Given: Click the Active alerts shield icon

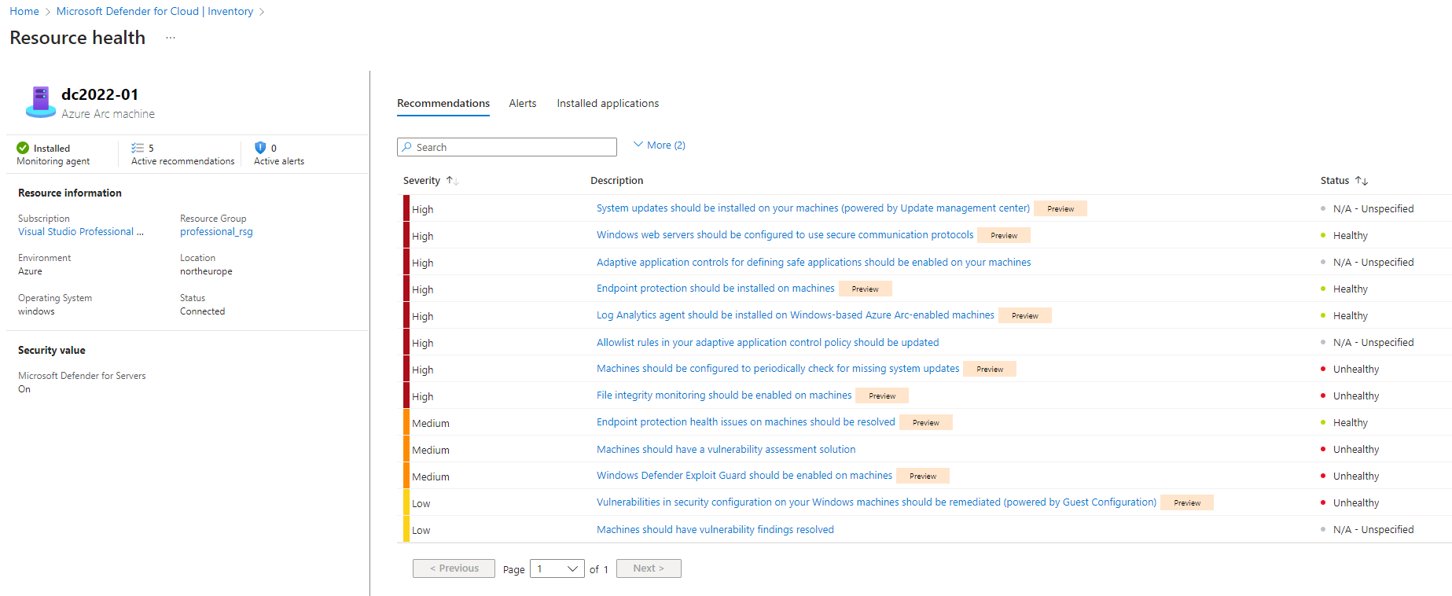Looking at the screenshot, I should point(260,148).
